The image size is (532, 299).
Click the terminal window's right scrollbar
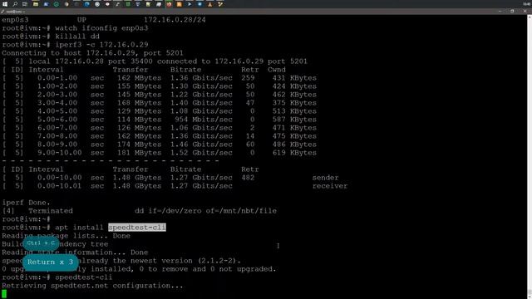(x=530, y=156)
